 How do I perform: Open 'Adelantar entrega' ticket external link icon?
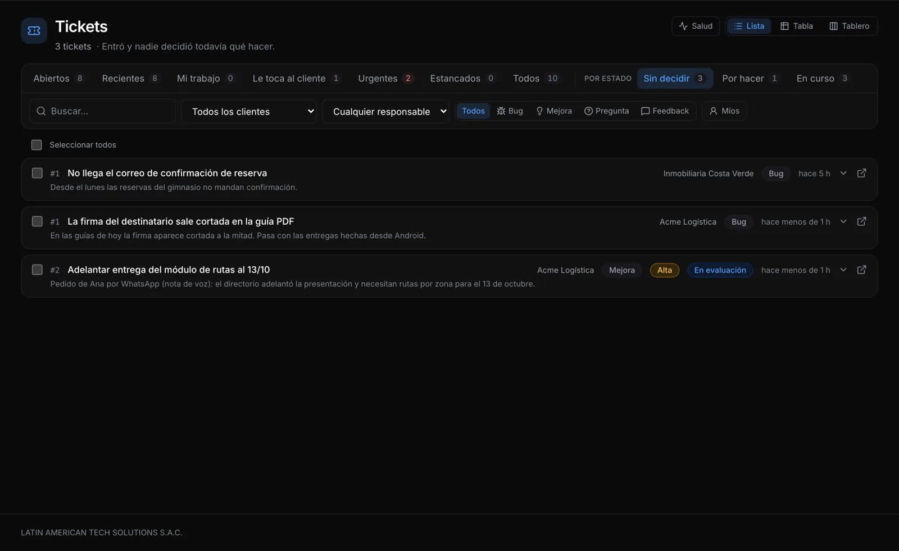tap(861, 270)
